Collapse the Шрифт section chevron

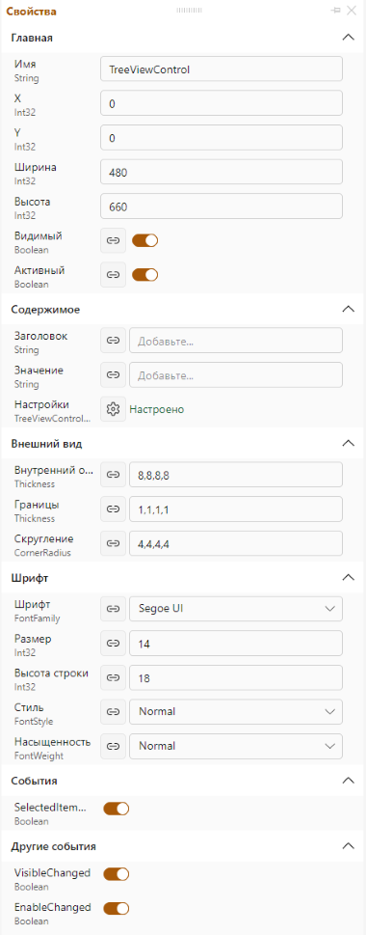click(x=348, y=577)
